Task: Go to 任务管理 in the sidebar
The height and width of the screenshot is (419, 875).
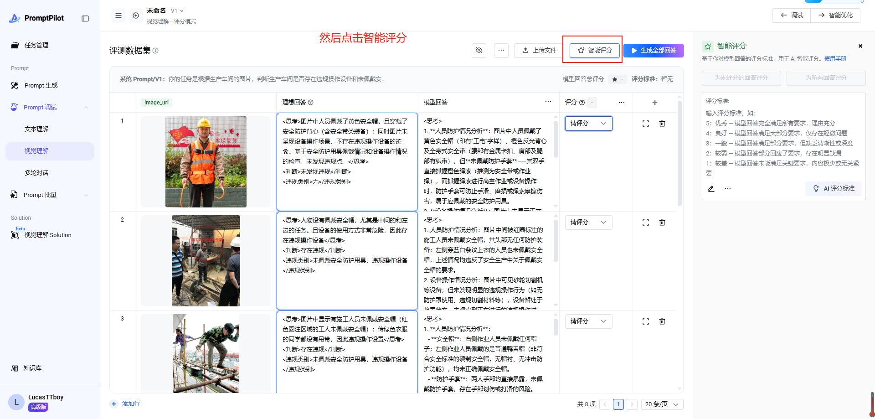Action: tap(36, 45)
